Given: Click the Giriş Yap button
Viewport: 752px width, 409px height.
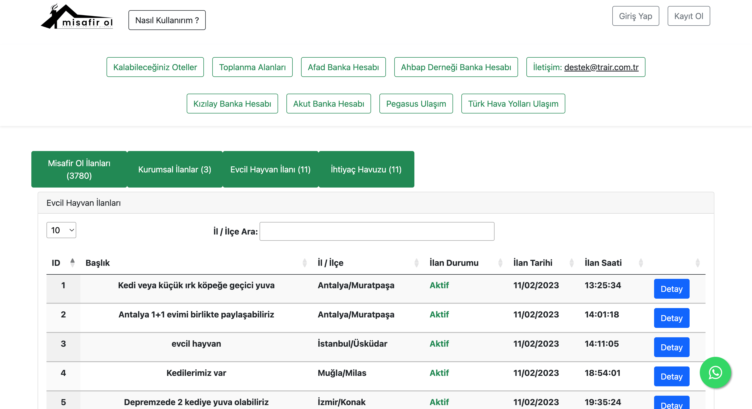Looking at the screenshot, I should pyautogui.click(x=635, y=16).
